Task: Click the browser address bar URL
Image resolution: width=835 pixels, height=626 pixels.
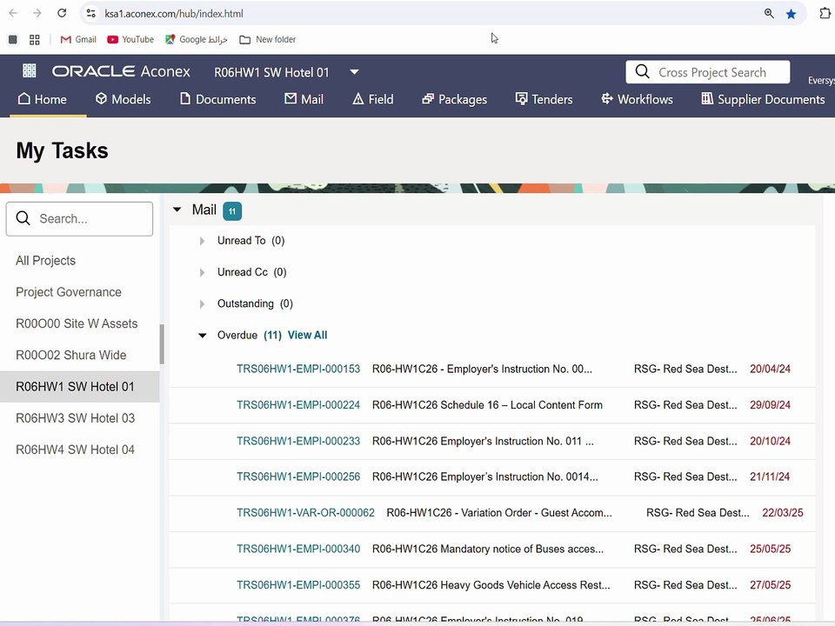Action: (x=174, y=14)
